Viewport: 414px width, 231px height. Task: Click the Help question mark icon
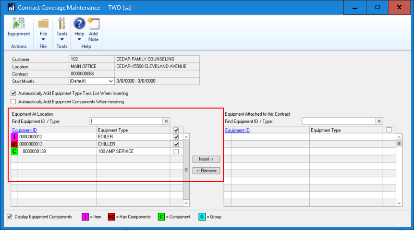pyautogui.click(x=79, y=24)
